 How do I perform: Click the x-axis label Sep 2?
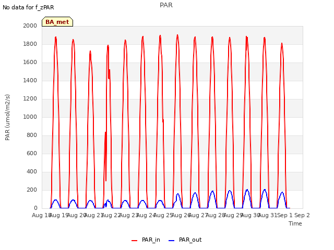(x=302, y=215)
